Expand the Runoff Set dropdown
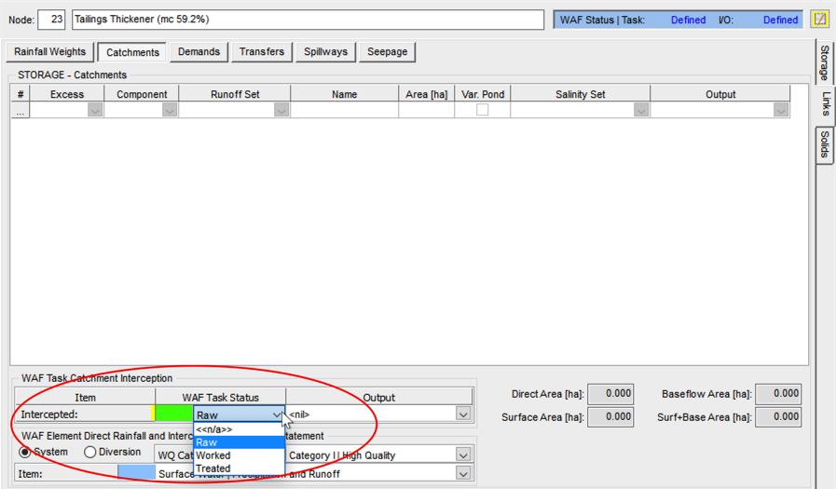This screenshot has height=489, width=836. tap(281, 110)
